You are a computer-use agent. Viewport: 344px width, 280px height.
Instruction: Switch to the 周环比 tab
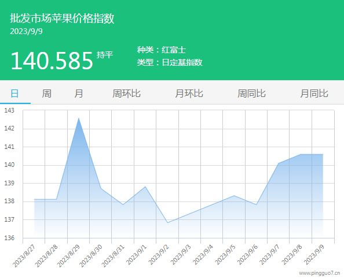[126, 94]
